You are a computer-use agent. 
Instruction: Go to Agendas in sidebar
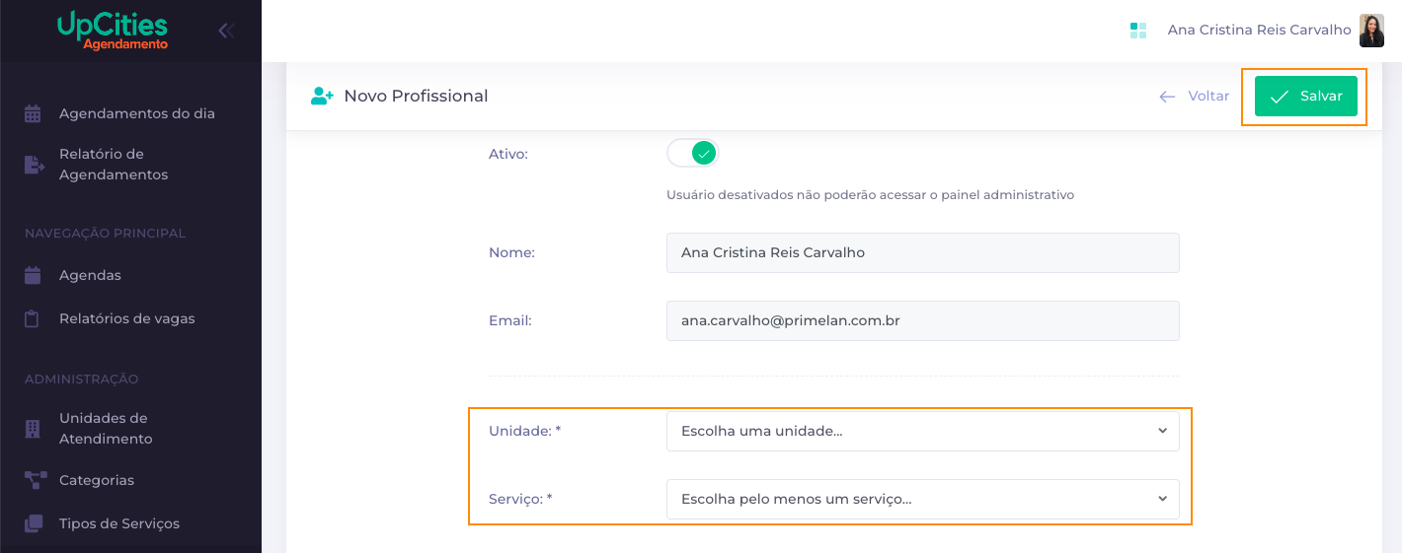tap(90, 275)
